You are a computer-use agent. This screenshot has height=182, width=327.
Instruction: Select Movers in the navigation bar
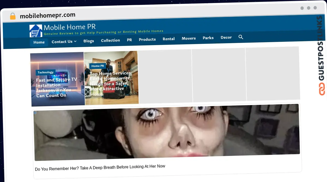pos(189,38)
